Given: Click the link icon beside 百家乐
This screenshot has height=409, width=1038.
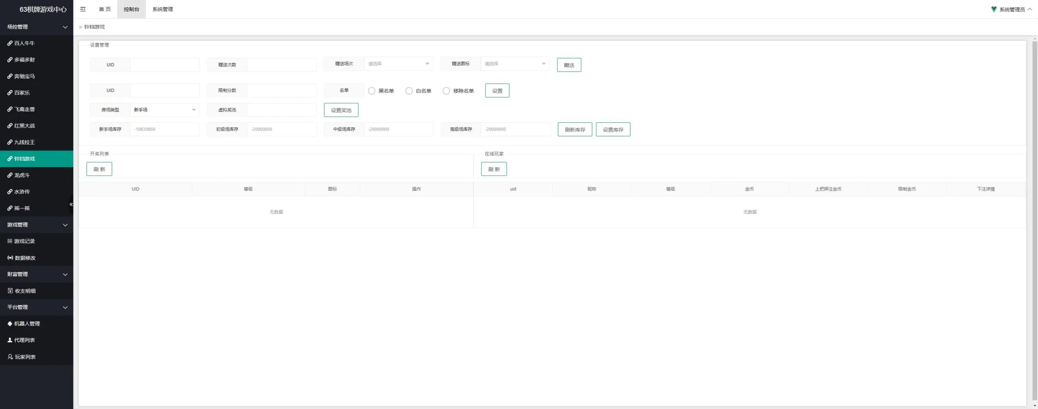Looking at the screenshot, I should (10, 93).
